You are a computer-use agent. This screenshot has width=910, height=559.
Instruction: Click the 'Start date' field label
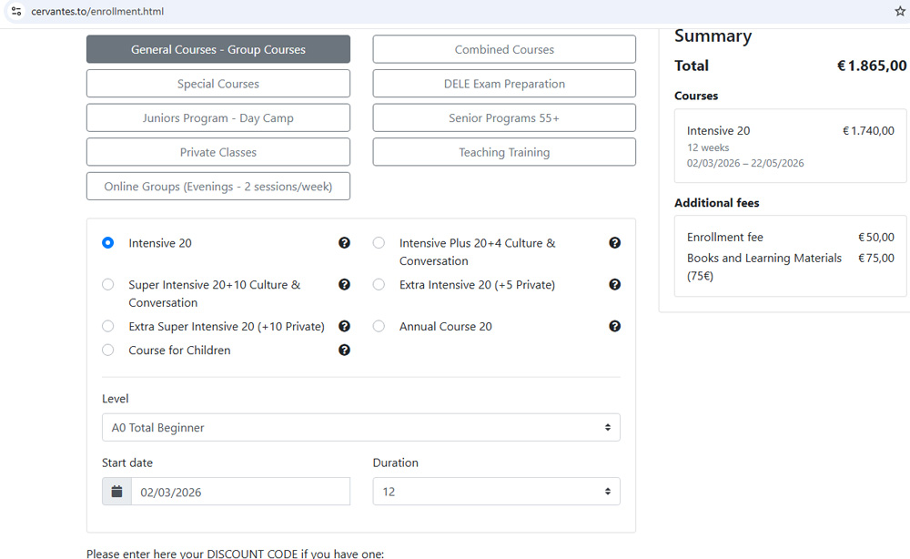pyautogui.click(x=127, y=462)
